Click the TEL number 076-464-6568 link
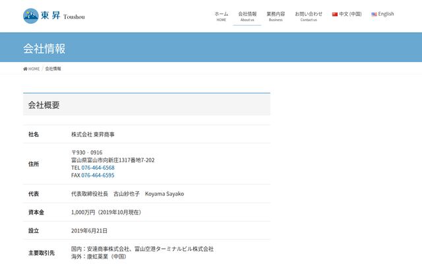422x264 pixels. pos(98,168)
